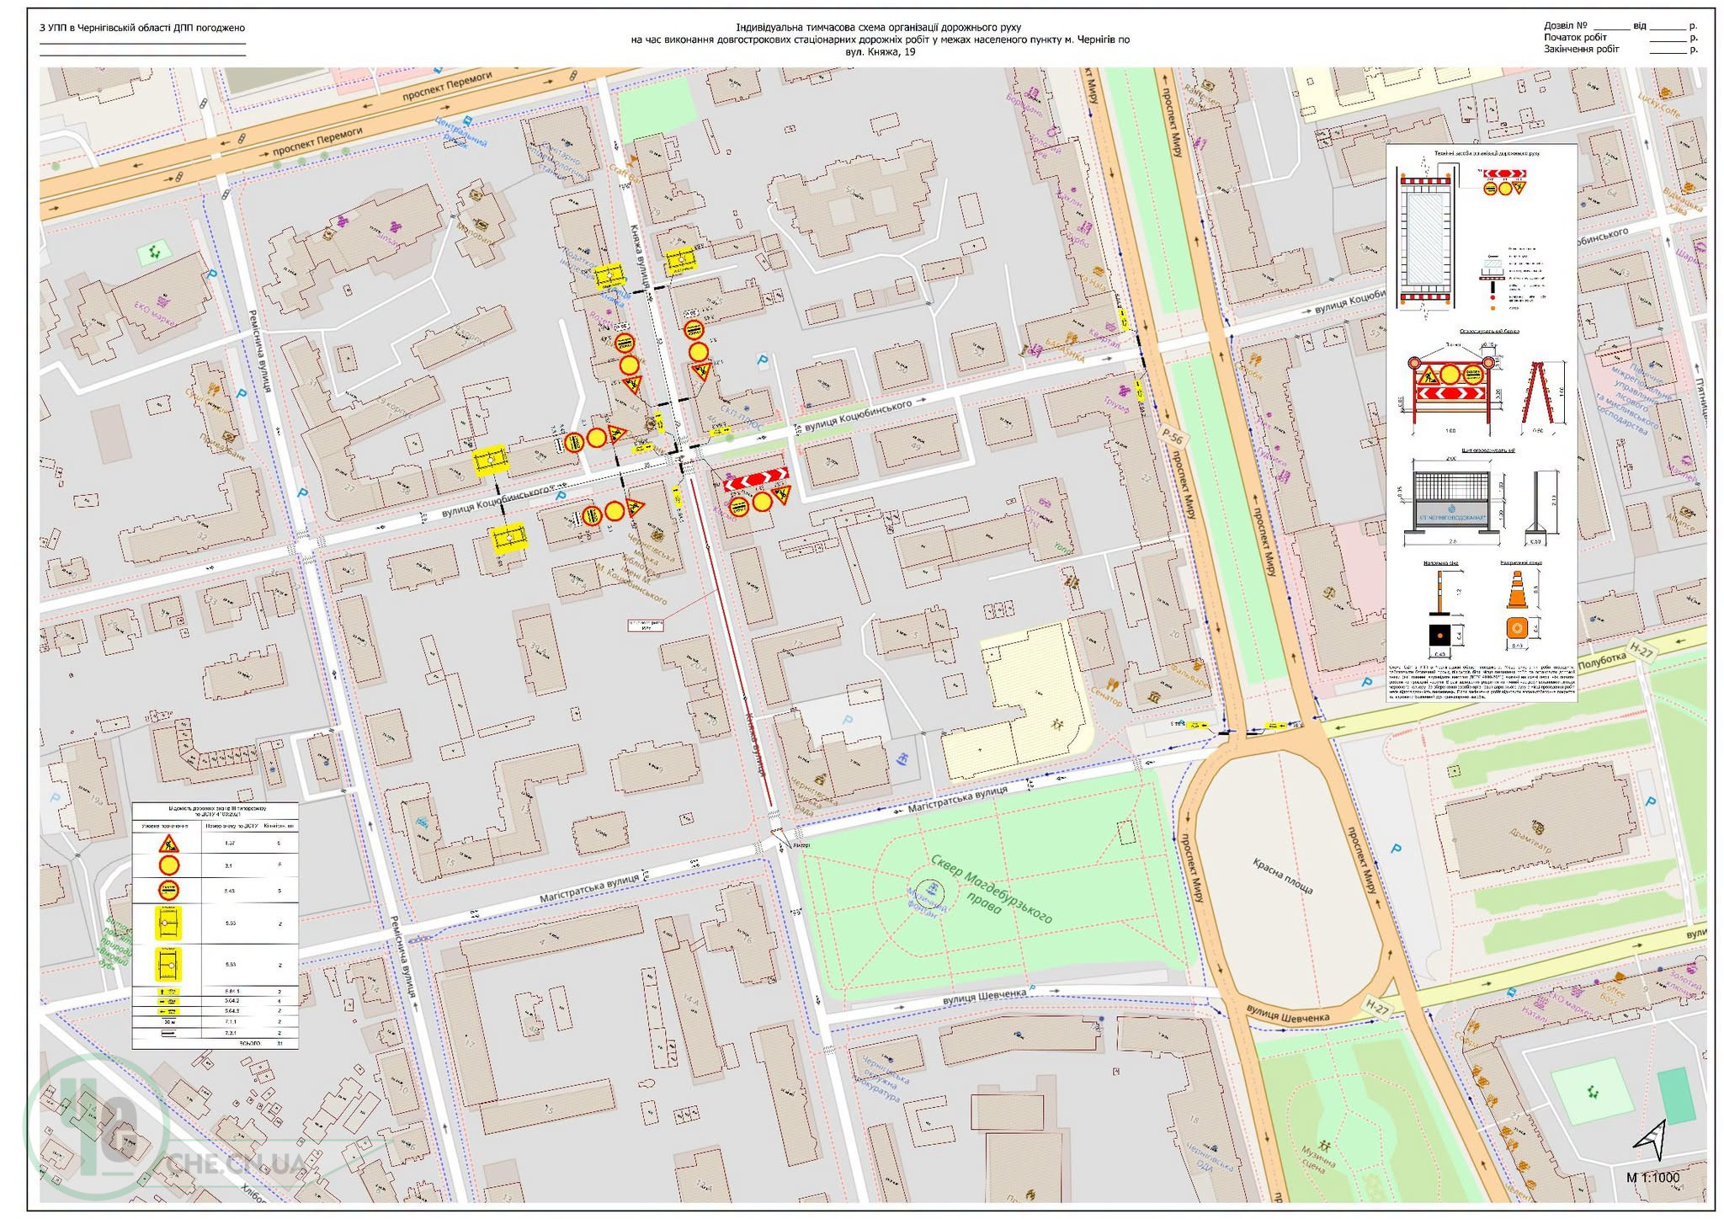Click the 'Закінчення робіт' line
This screenshot has width=1724, height=1219.
(x=1581, y=49)
